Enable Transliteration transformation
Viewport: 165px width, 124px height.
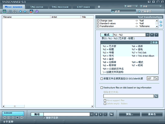tap(98, 26)
